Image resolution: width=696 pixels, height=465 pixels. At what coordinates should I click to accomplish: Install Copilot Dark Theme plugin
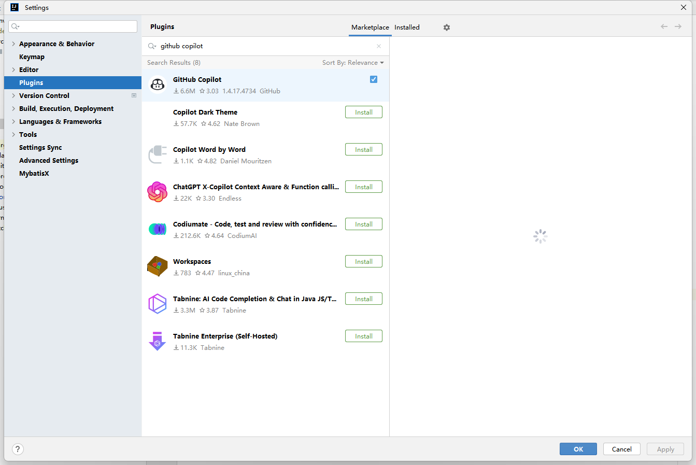click(x=364, y=112)
